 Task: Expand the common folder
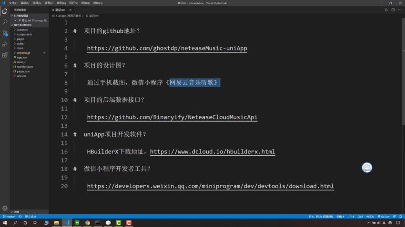(x=22, y=29)
